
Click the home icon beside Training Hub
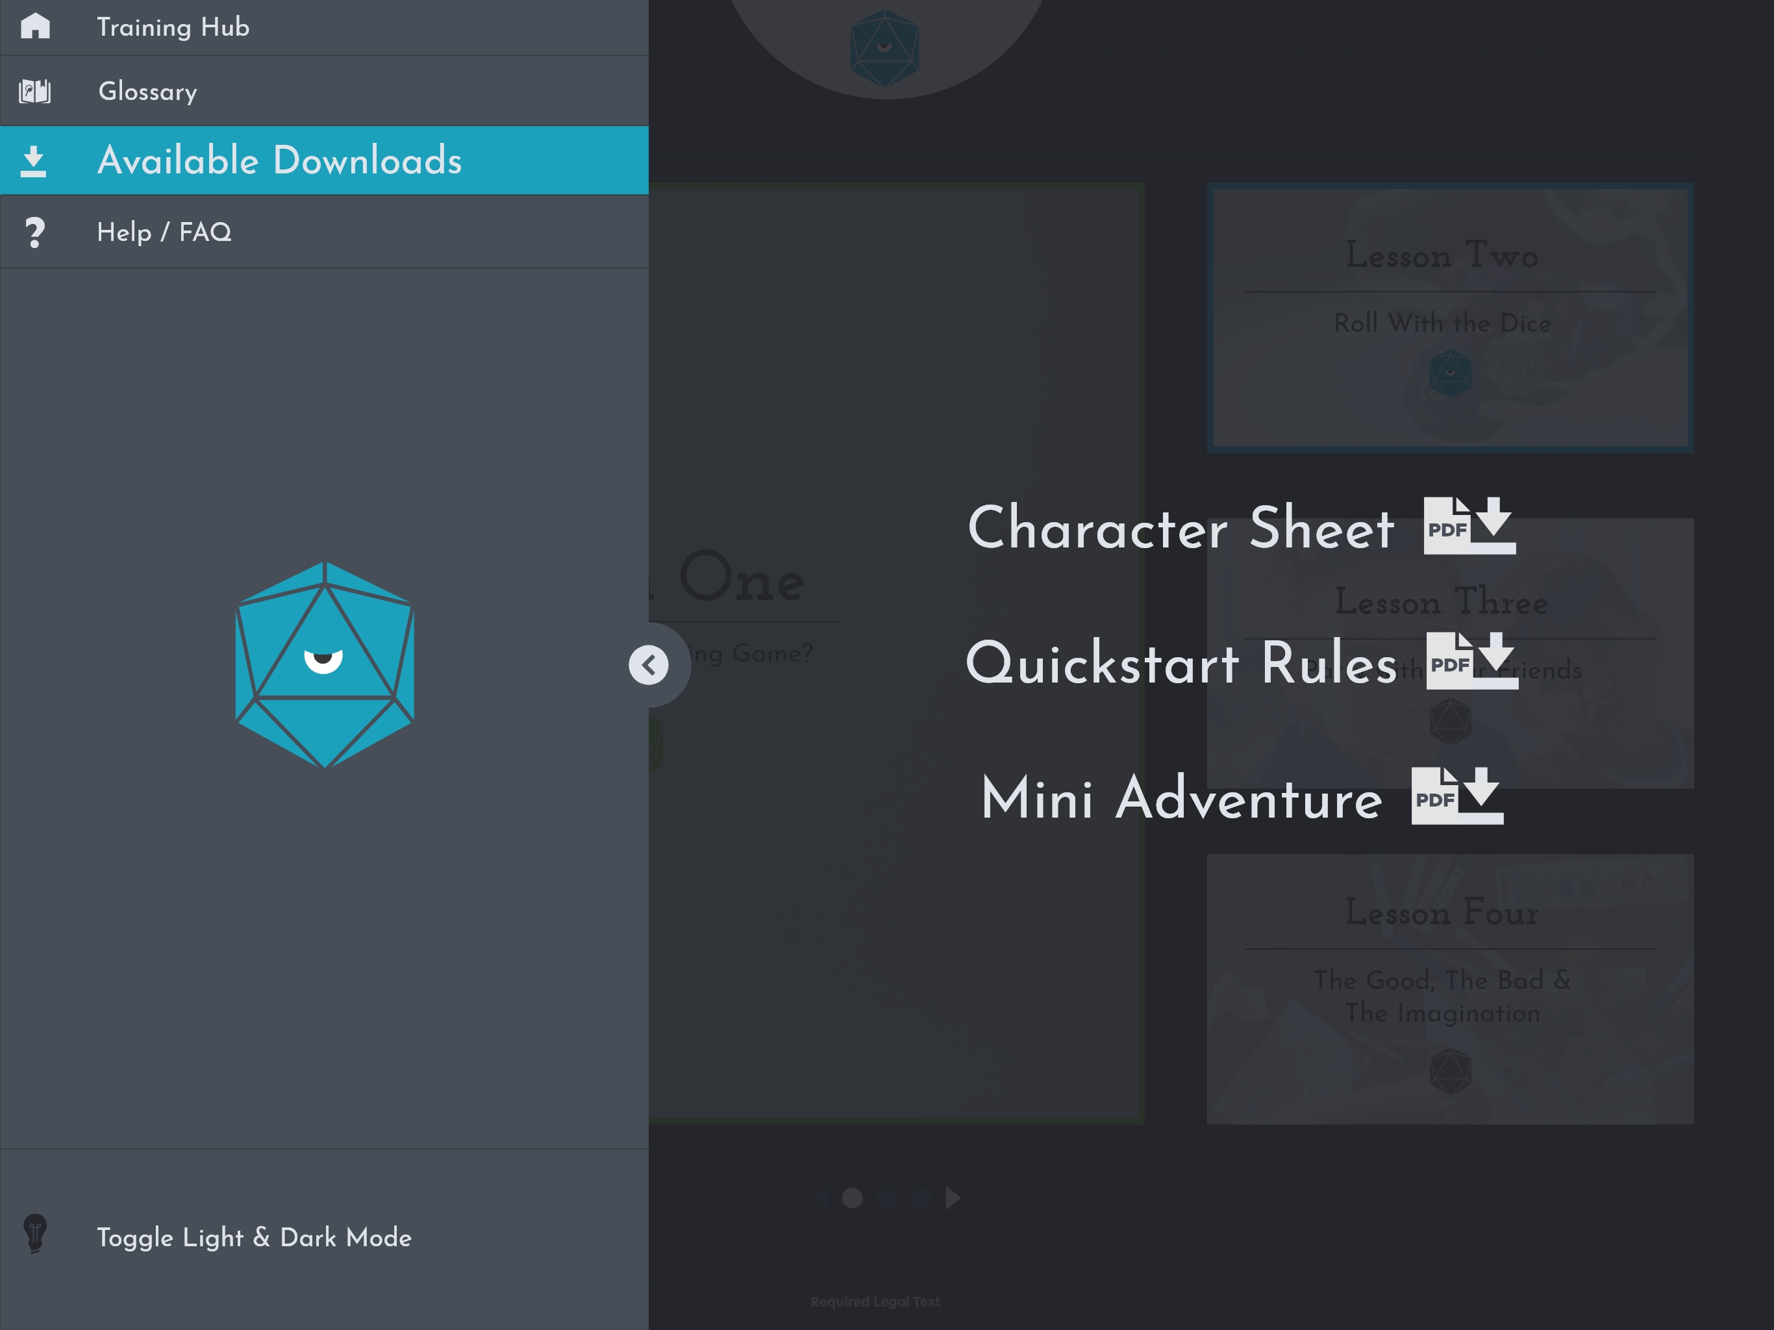coord(34,26)
